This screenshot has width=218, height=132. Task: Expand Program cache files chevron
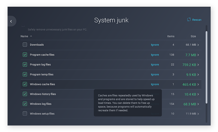coord(198,55)
